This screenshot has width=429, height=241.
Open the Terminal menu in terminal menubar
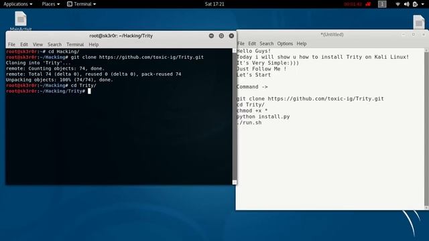click(x=75, y=45)
